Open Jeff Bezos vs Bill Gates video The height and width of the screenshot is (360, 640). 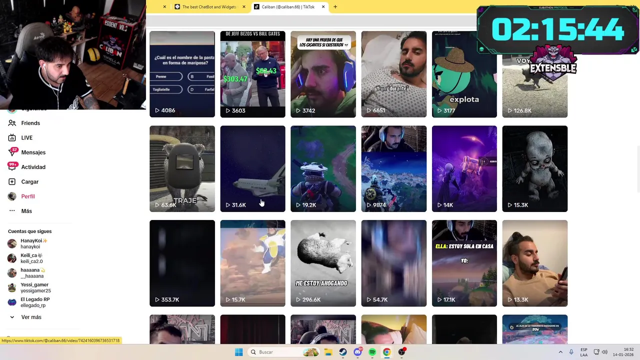click(x=252, y=74)
